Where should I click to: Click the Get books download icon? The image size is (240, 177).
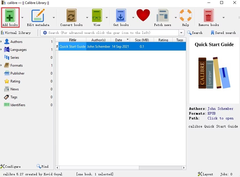[x=121, y=16]
